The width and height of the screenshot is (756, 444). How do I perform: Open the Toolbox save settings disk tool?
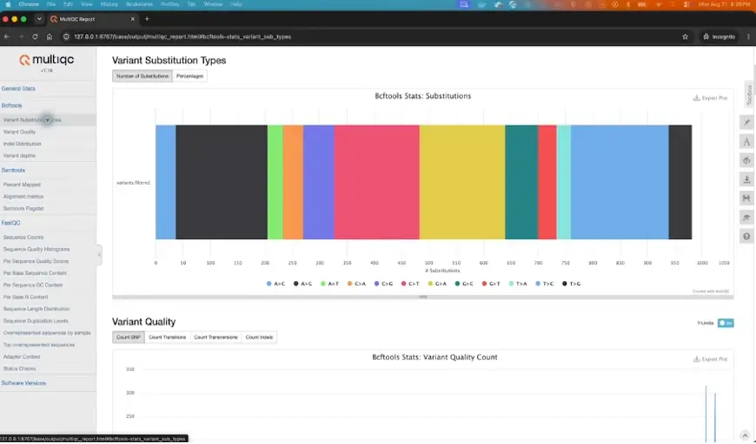pos(746,199)
